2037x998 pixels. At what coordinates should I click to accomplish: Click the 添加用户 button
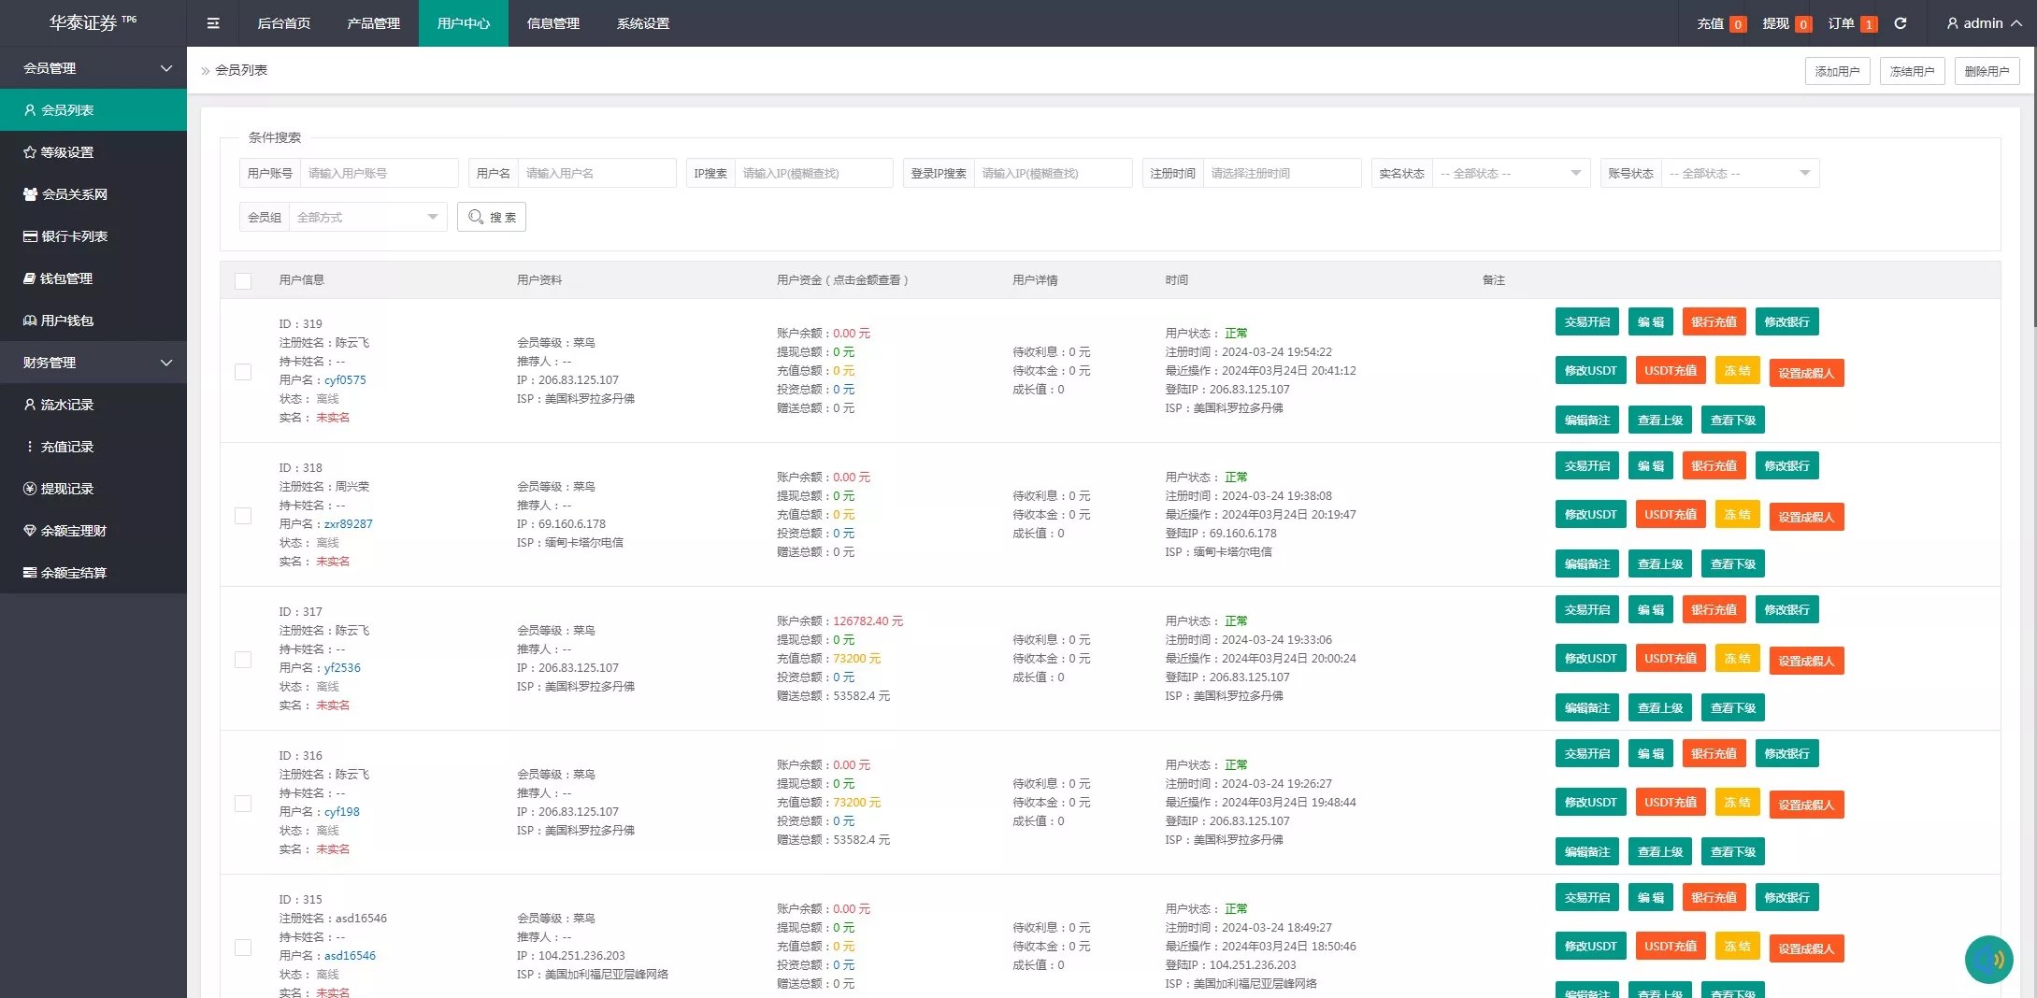click(x=1837, y=71)
